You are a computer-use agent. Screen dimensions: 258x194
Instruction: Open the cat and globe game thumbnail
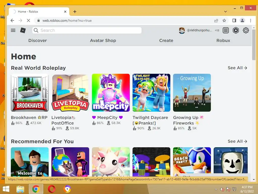coord(70,162)
